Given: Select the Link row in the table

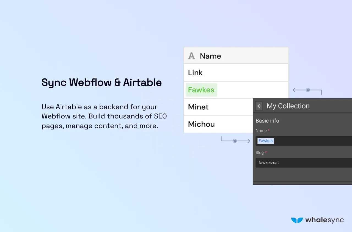Looking at the screenshot, I should point(236,73).
